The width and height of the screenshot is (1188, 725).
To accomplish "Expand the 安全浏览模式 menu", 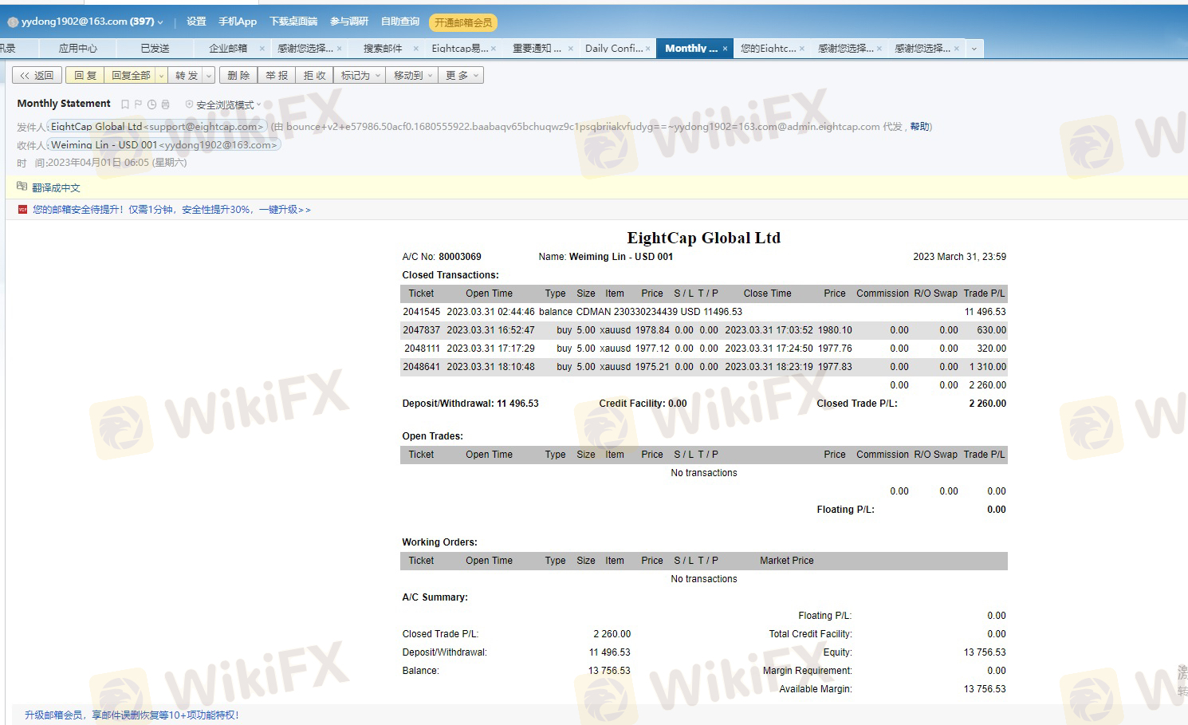I will [258, 104].
